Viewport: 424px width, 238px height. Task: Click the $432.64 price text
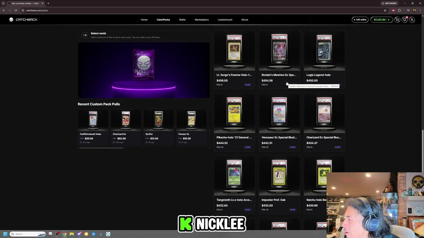(222, 205)
